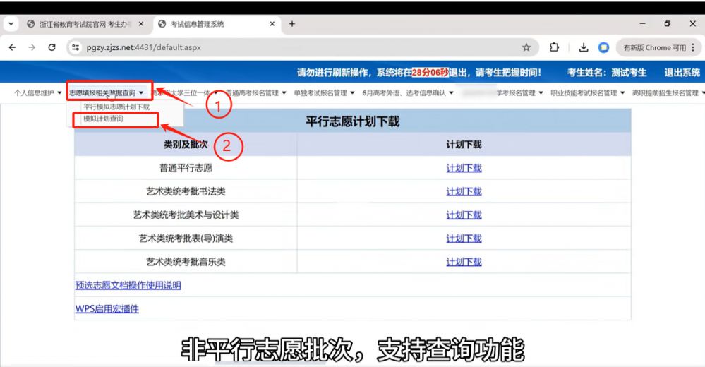
Task: Select 平行模拟志愿计划下载 menu entry
Action: (116, 107)
